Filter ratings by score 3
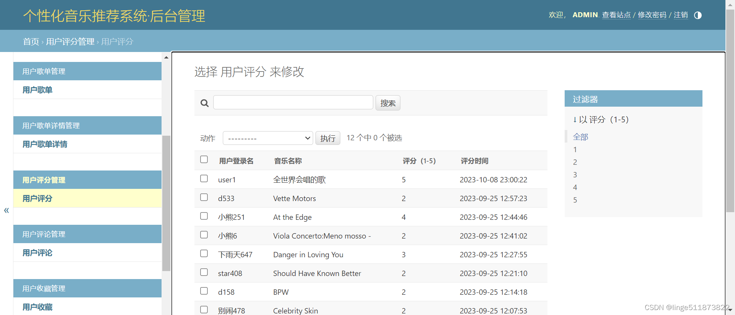Image resolution: width=735 pixels, height=315 pixels. click(575, 175)
